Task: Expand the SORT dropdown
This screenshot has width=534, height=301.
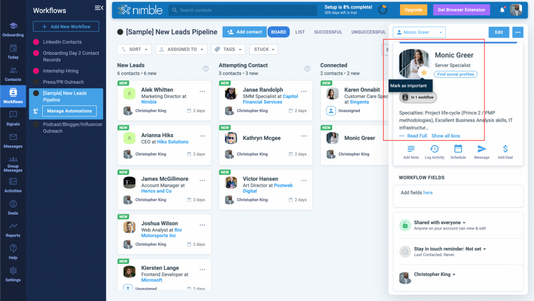Action: click(x=135, y=50)
